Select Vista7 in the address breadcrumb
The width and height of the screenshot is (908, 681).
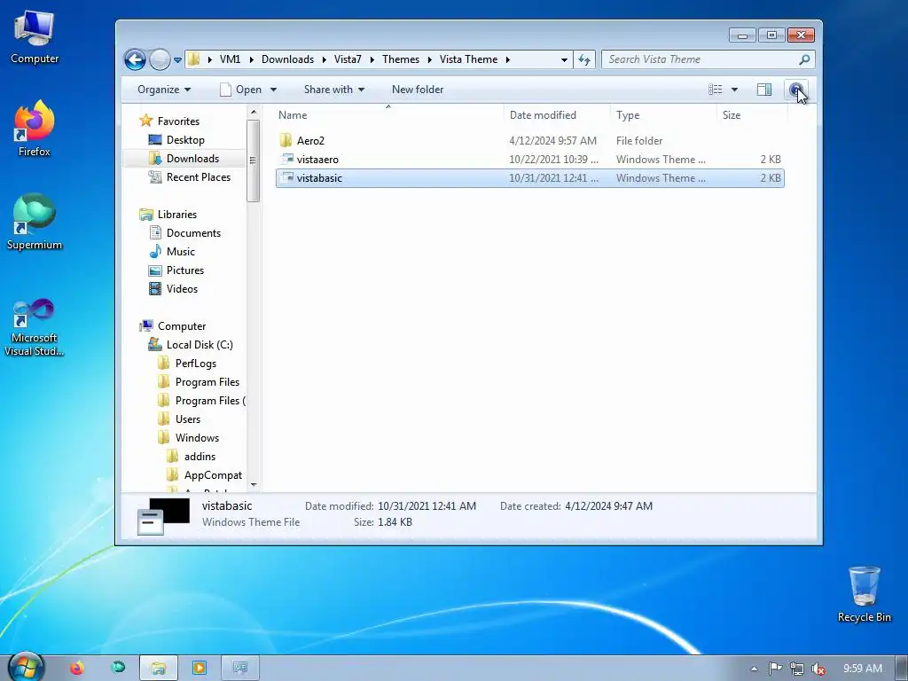click(348, 59)
